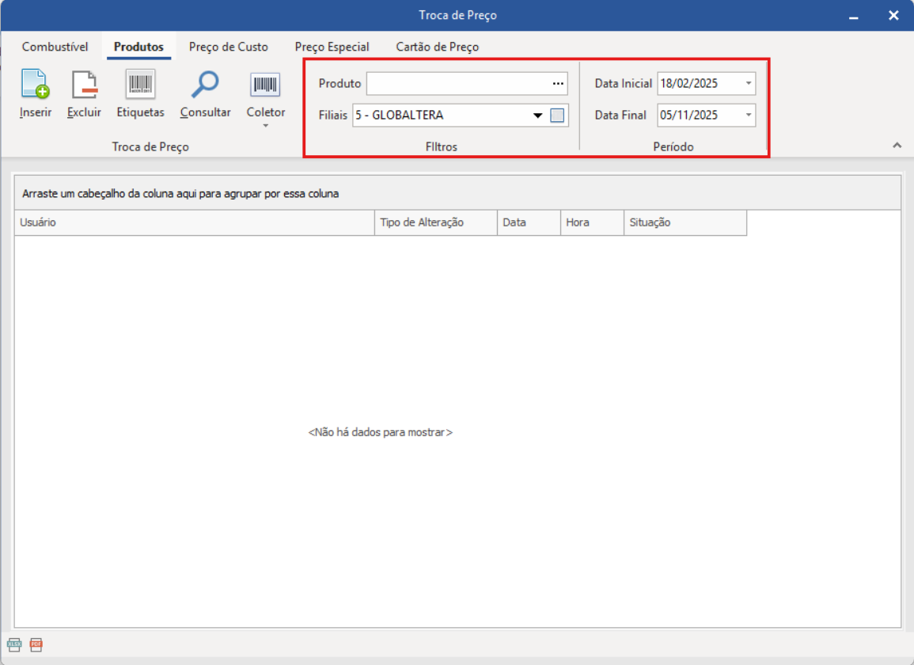Toggle the checkbox beside Filiais dropdown
The height and width of the screenshot is (665, 914).
(x=557, y=116)
